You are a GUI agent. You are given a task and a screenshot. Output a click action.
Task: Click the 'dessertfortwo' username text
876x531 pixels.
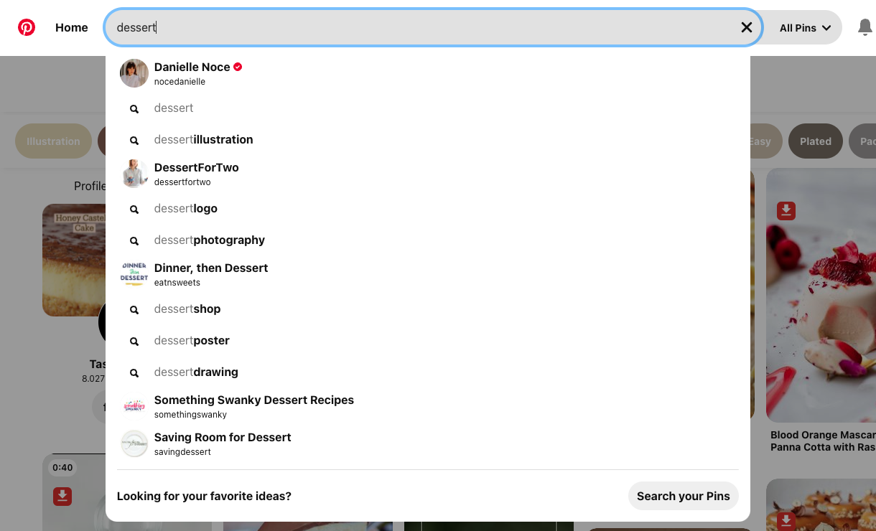[x=182, y=182]
